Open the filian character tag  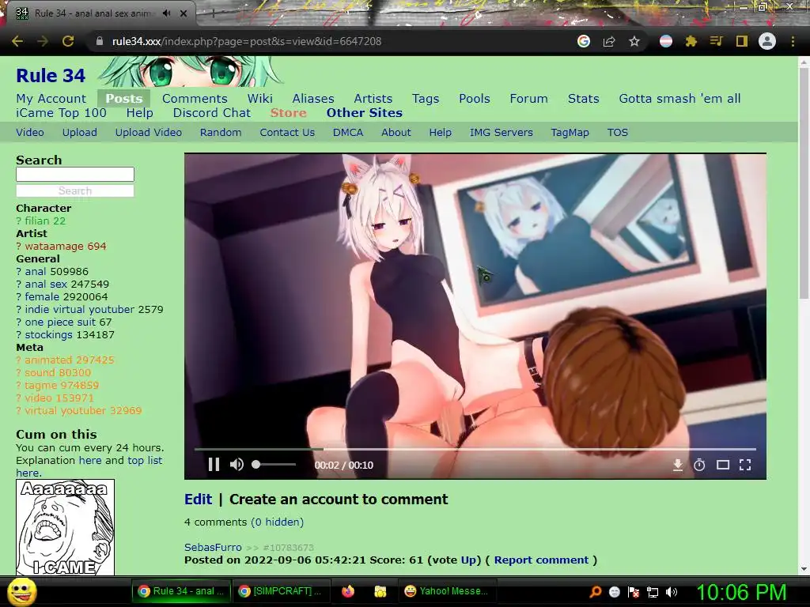[38, 221]
